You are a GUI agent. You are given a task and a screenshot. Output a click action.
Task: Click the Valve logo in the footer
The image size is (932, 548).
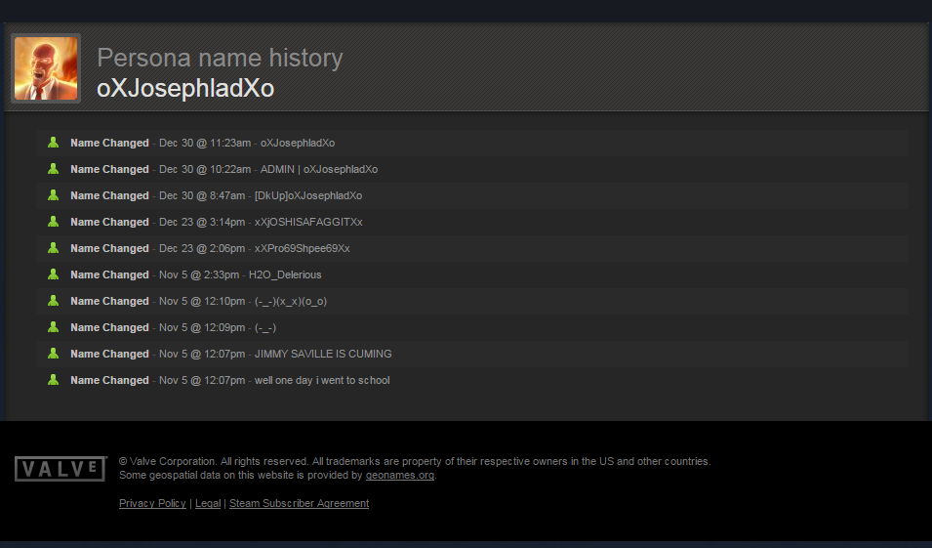click(x=61, y=469)
